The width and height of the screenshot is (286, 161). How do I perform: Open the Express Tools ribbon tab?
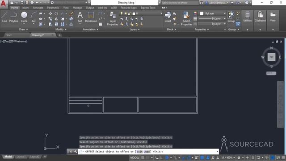[148, 8]
